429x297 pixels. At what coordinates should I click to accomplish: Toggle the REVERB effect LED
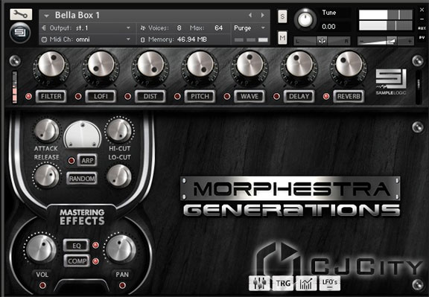(x=326, y=96)
